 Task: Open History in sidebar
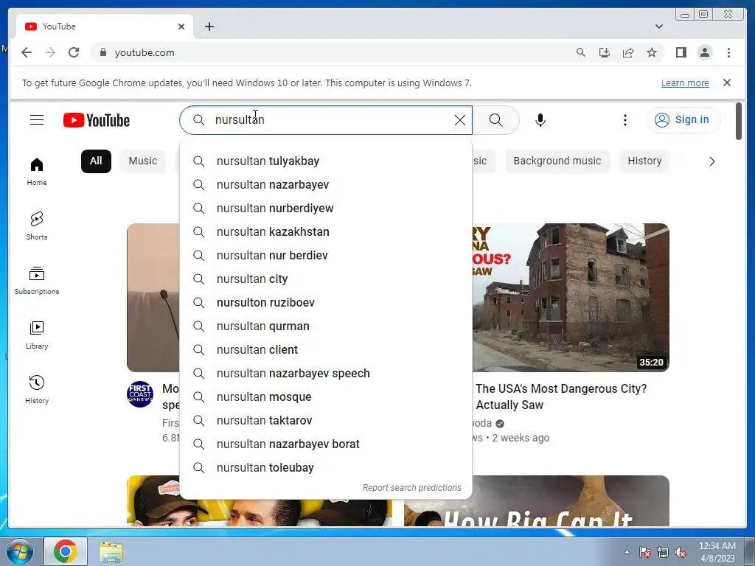point(37,389)
